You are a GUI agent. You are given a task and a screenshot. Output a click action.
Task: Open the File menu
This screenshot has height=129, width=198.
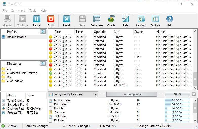tap(5, 11)
